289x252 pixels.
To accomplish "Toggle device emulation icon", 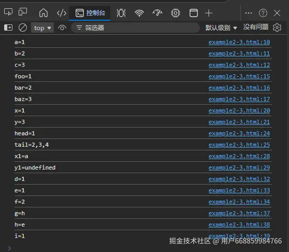I will pyautogui.click(x=23, y=12).
